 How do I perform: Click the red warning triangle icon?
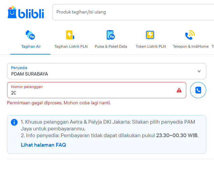coord(179,90)
